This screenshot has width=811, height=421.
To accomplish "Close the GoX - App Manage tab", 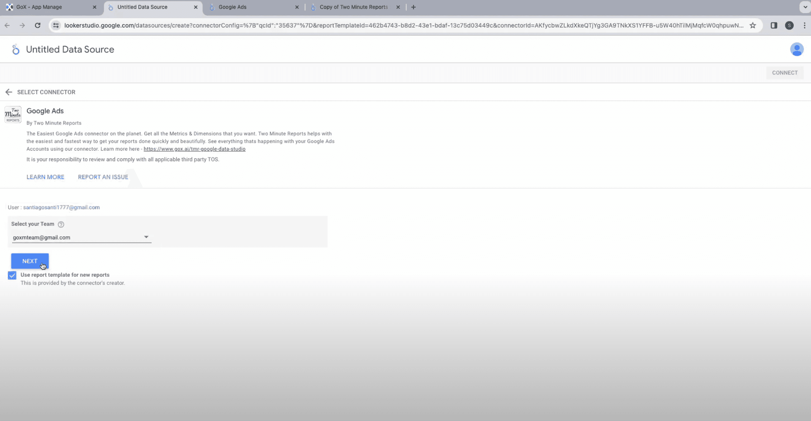I will 94,7.
